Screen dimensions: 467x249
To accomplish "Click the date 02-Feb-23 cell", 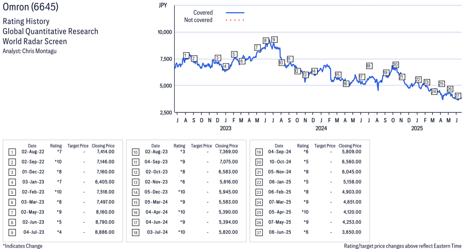I will pos(33,192).
